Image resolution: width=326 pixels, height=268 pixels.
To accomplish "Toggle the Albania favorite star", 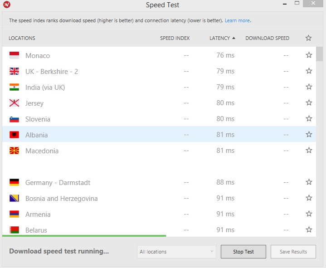I will click(309, 134).
